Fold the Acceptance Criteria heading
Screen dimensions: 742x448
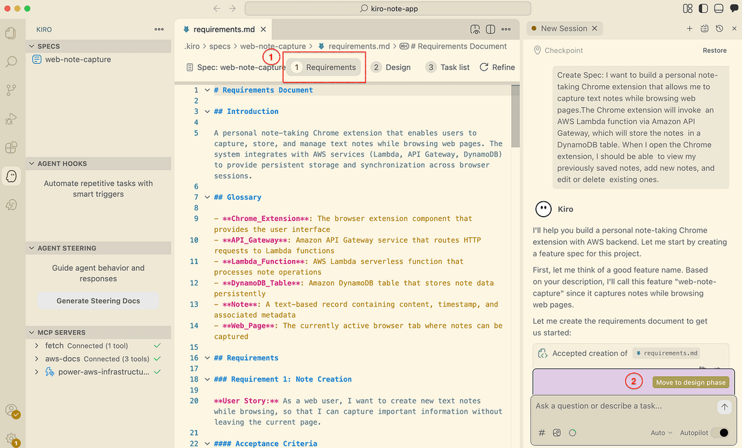207,443
